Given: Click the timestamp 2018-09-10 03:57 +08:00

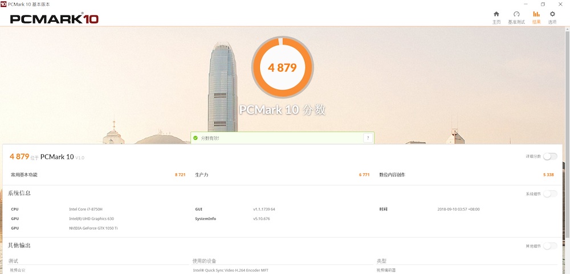Looking at the screenshot, I should coord(458,209).
